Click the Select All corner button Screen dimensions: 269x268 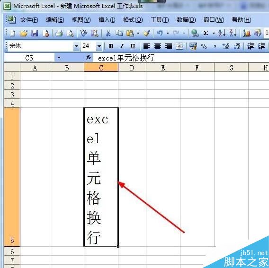click(x=12, y=67)
